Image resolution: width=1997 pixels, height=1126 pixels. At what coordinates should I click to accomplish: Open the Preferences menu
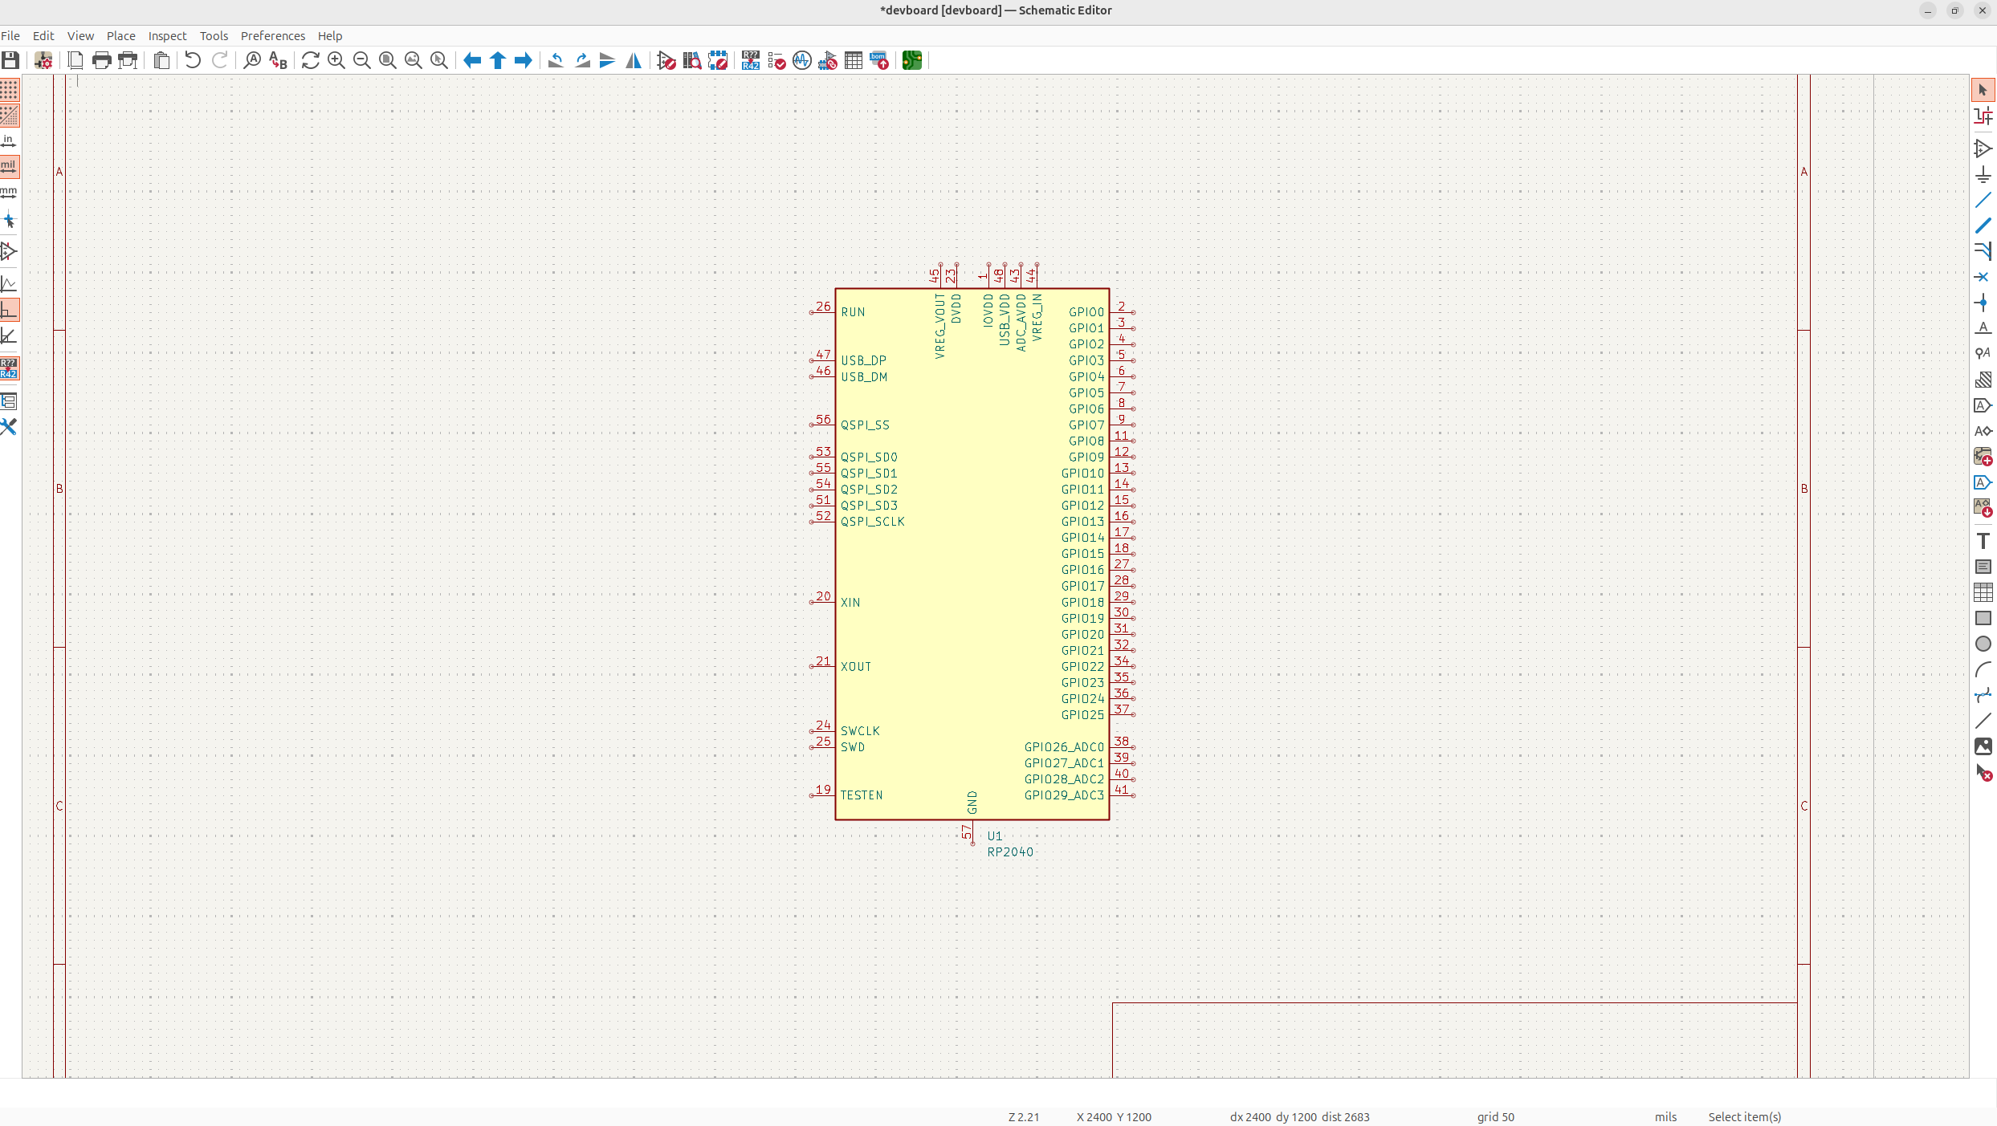pyautogui.click(x=272, y=36)
